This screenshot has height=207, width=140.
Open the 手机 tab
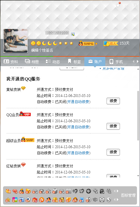pyautogui.click(x=116, y=62)
